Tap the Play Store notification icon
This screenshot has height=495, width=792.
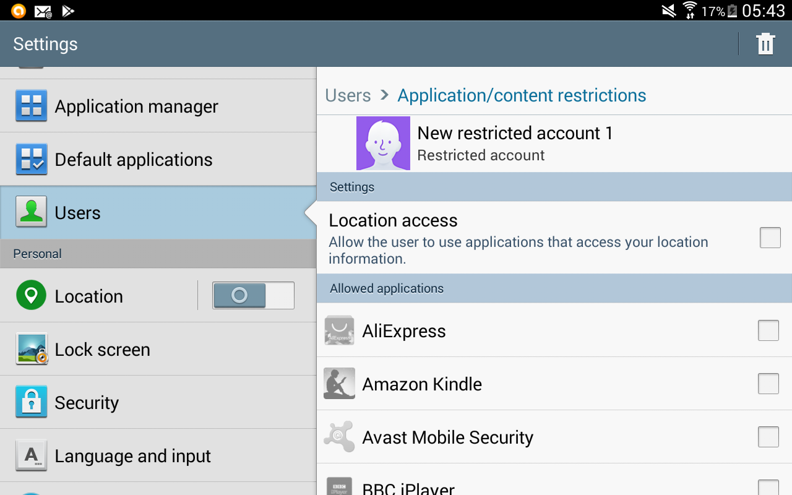68,11
